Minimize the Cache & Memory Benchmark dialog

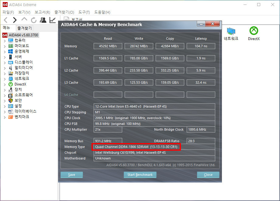(x=201, y=24)
